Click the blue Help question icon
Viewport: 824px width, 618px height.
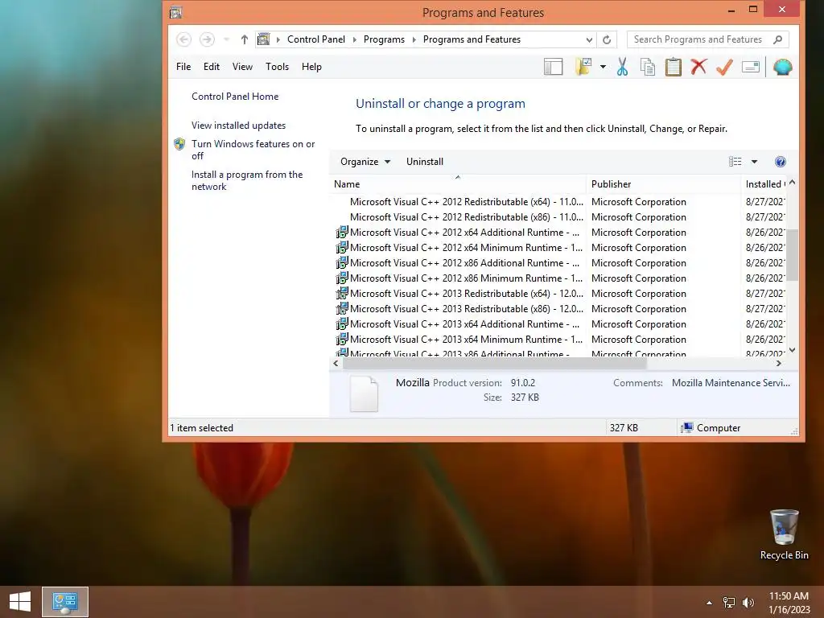(x=781, y=162)
